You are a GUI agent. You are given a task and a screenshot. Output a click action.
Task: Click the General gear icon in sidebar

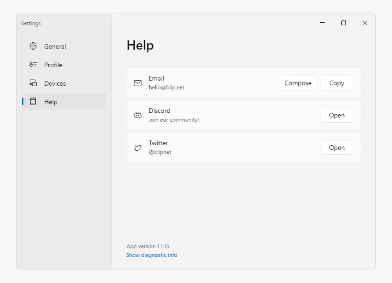tap(33, 46)
